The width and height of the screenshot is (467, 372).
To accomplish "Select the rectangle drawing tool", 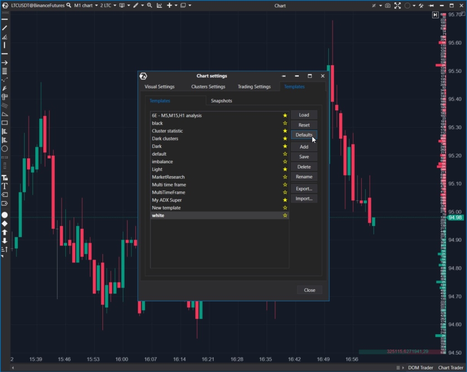I will coord(5,122).
